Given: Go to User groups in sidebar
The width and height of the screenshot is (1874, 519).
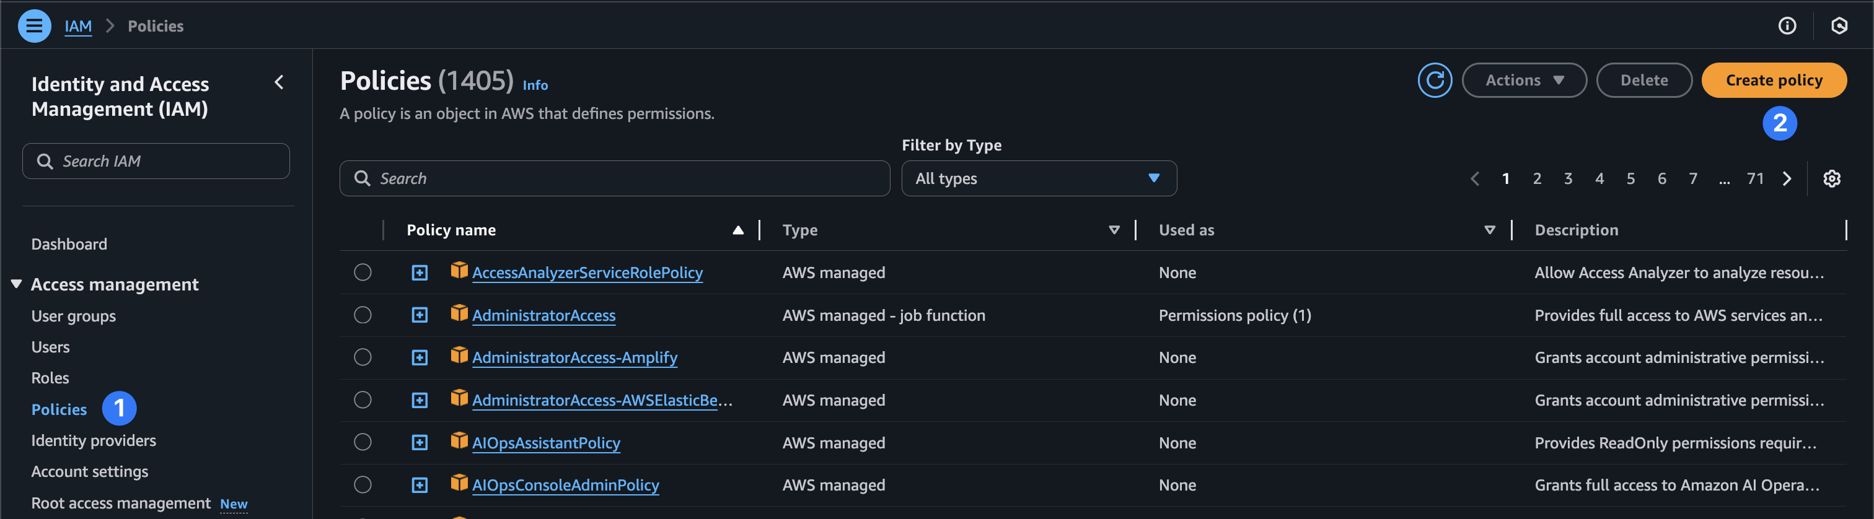Looking at the screenshot, I should click(74, 316).
